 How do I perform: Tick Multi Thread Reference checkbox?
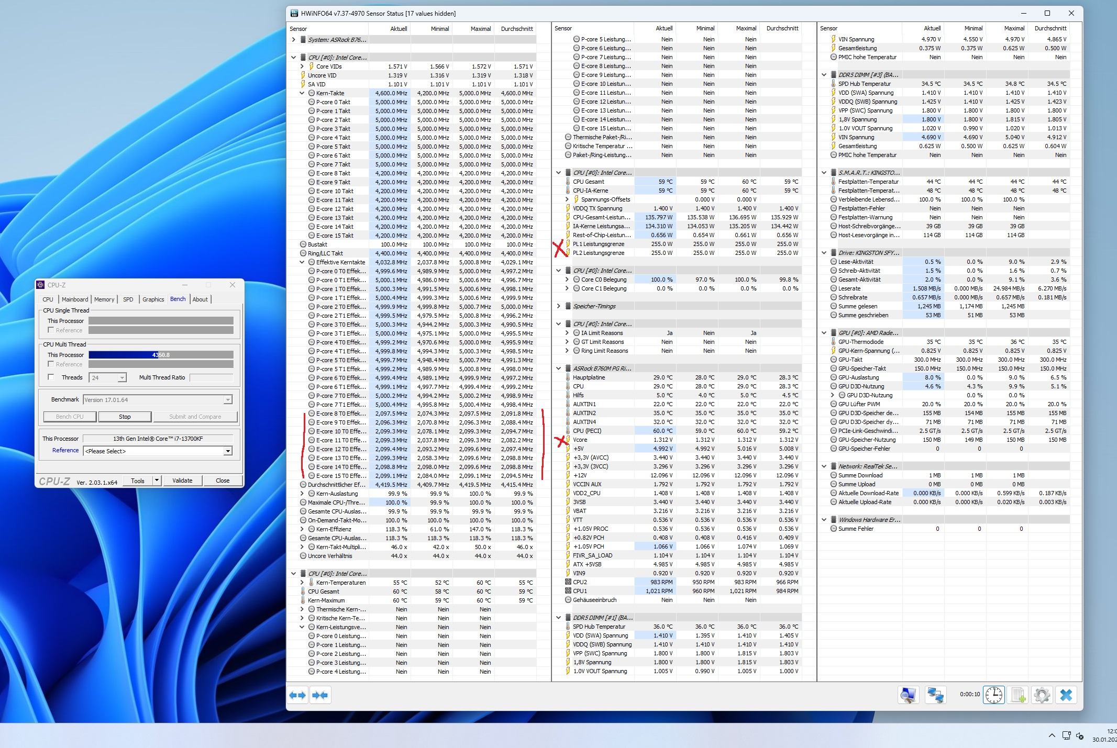click(x=51, y=364)
